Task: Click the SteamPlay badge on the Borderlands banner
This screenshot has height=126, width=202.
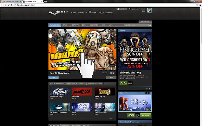Action: pyautogui.click(x=106, y=73)
